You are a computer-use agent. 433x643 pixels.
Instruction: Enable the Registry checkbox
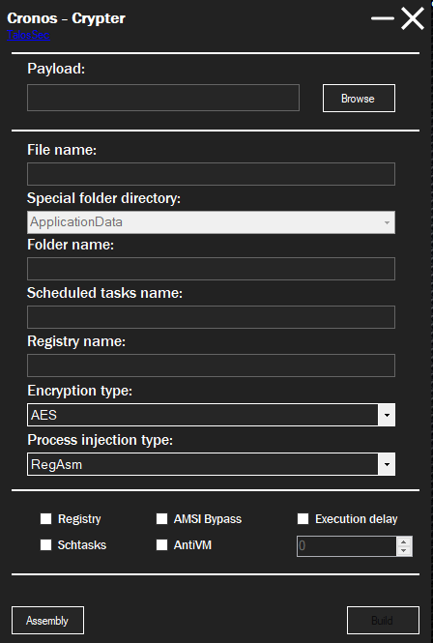point(46,518)
